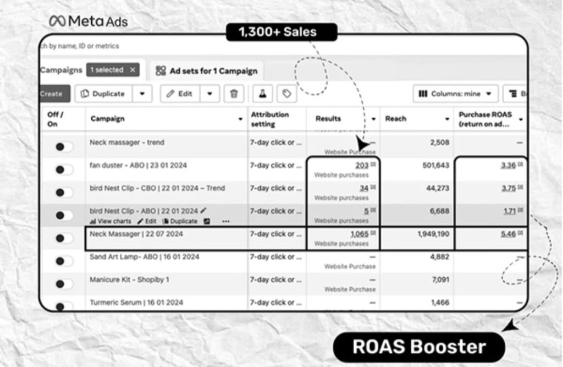
Task: Open Purchase ROAS column header dropdown arrow
Action: tap(521, 119)
